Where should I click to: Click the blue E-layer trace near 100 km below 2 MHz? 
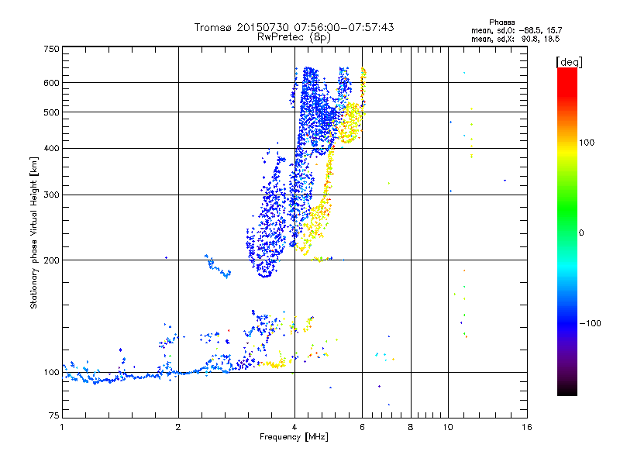(119, 376)
